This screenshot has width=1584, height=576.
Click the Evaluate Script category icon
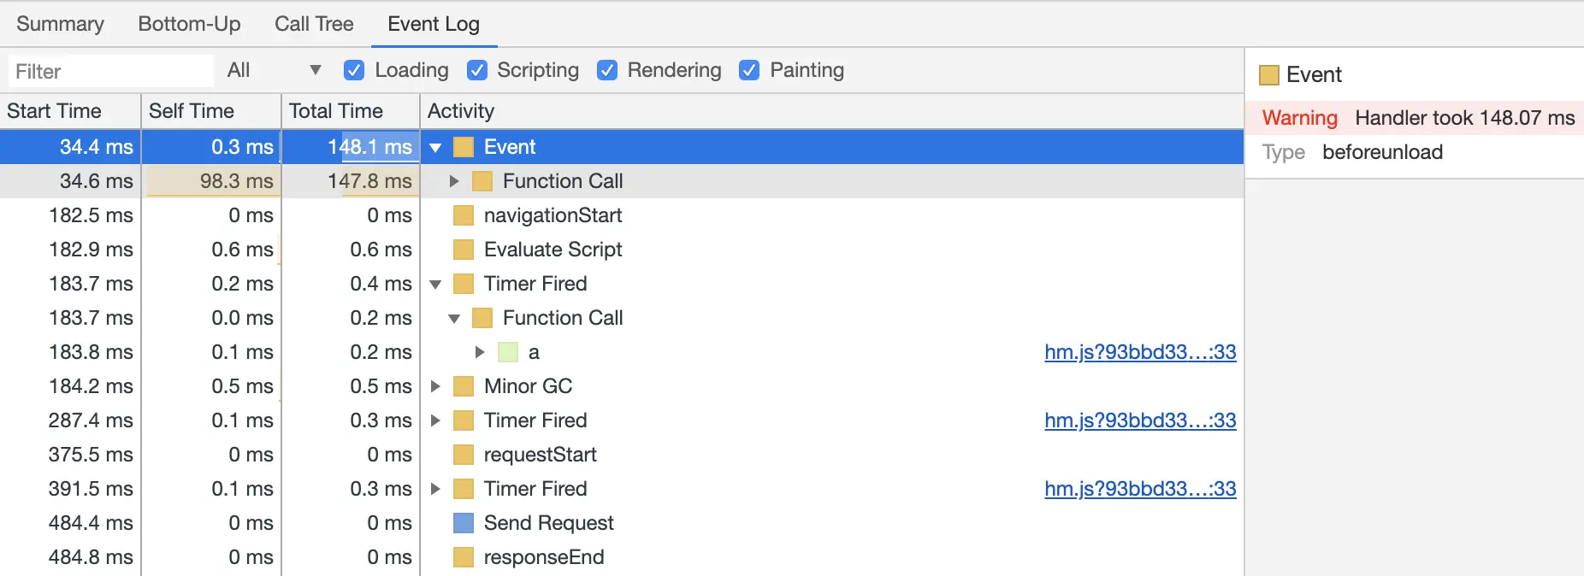(464, 250)
